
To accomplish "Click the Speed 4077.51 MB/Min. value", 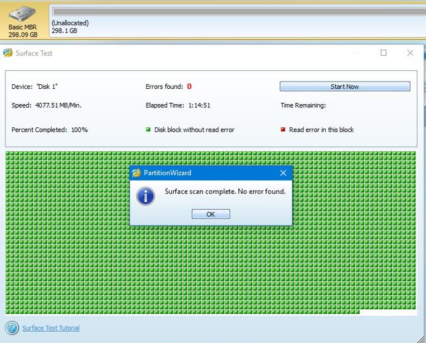I will [x=58, y=105].
